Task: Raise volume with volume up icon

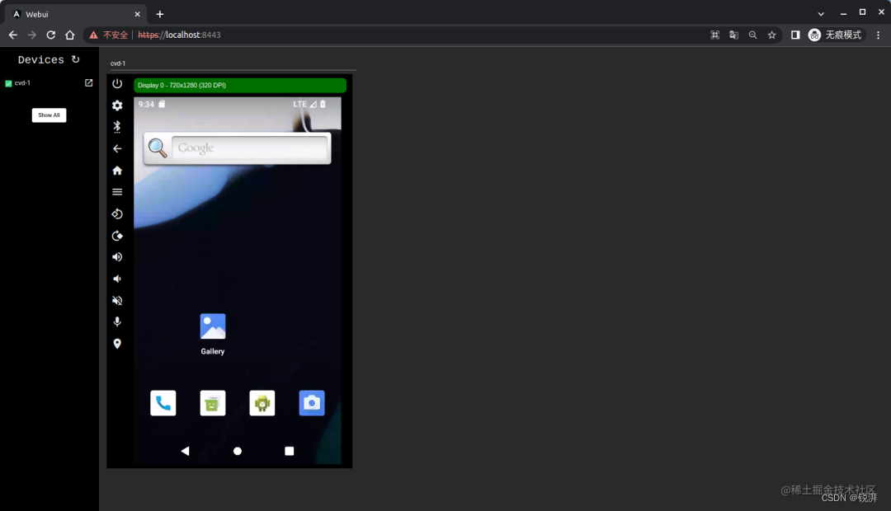Action: click(x=117, y=257)
